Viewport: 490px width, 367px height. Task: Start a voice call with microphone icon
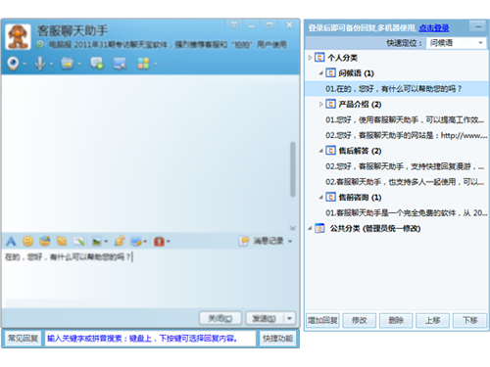[40, 64]
